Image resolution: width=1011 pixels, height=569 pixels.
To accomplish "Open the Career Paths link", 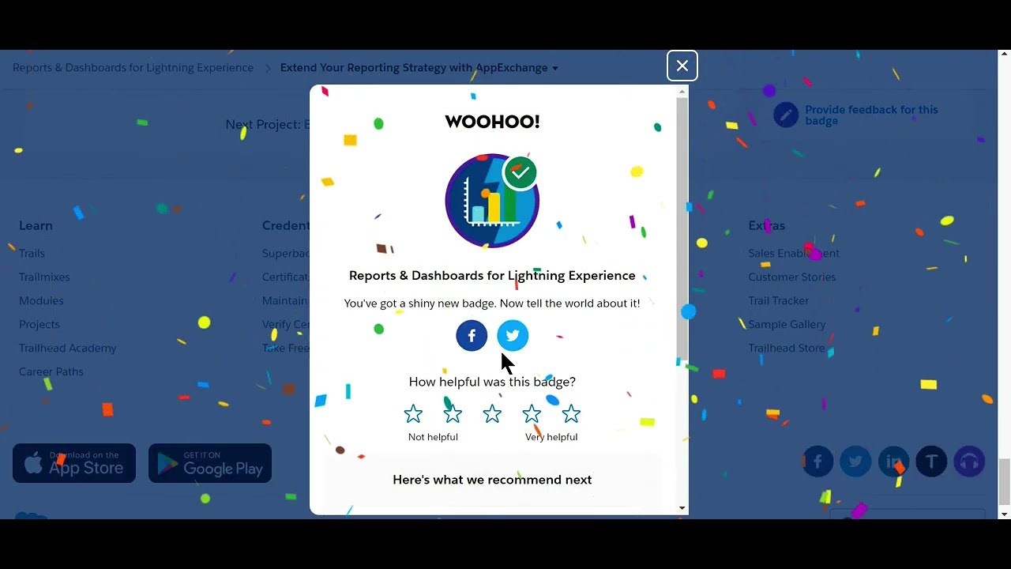I will [x=51, y=371].
